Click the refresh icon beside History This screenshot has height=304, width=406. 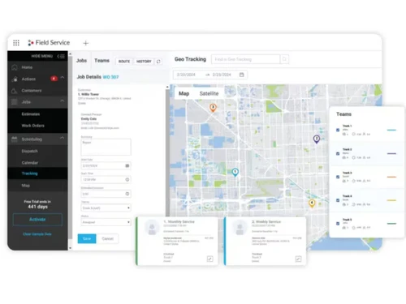click(x=158, y=62)
